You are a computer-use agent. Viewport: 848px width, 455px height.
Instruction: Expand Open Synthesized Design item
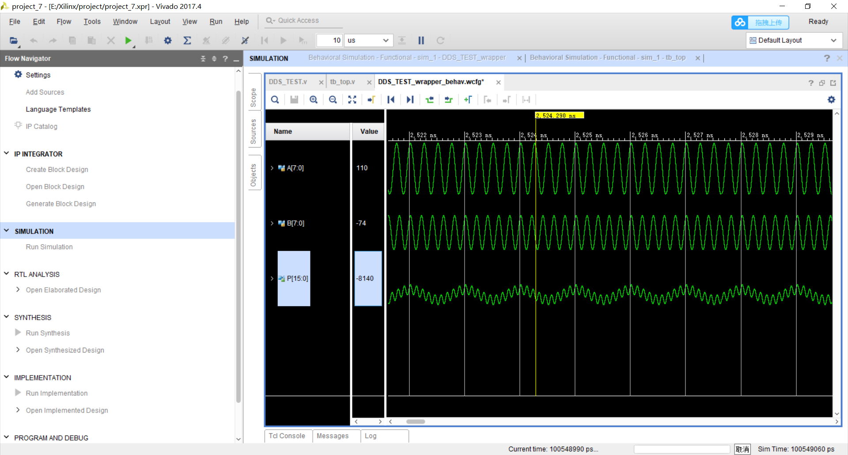18,349
